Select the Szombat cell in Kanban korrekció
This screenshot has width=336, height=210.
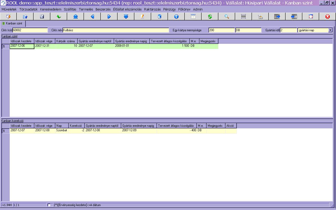[62, 131]
